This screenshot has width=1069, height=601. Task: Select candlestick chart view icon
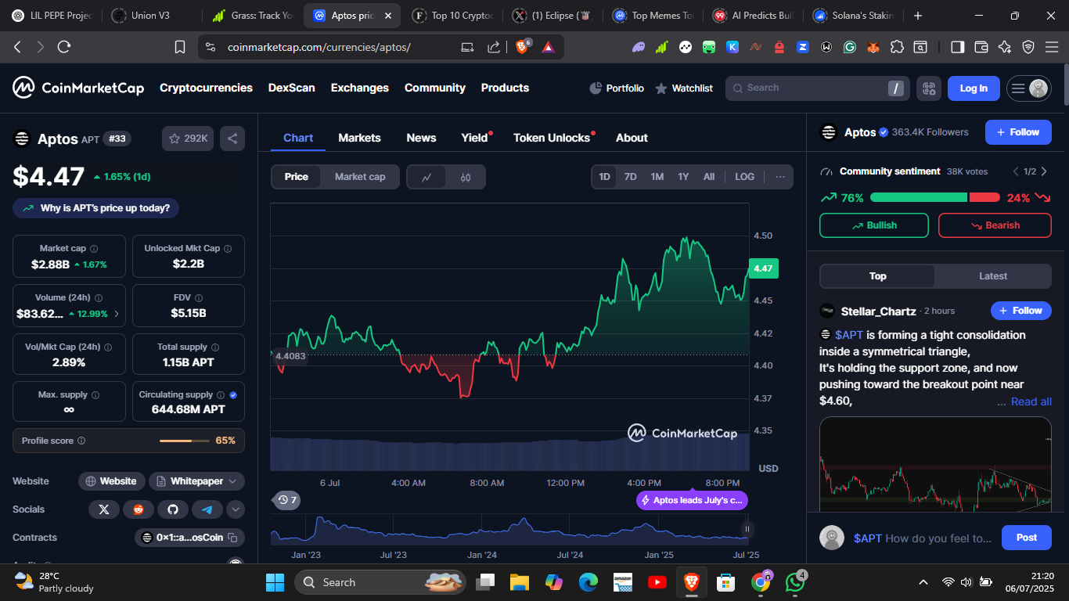pyautogui.click(x=466, y=177)
